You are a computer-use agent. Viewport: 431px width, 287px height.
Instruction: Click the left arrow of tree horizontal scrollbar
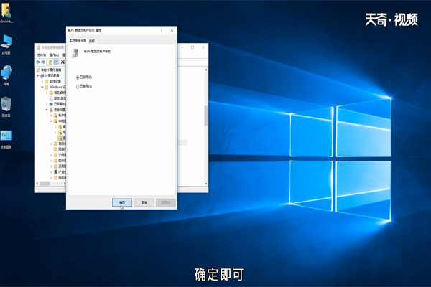[37, 184]
